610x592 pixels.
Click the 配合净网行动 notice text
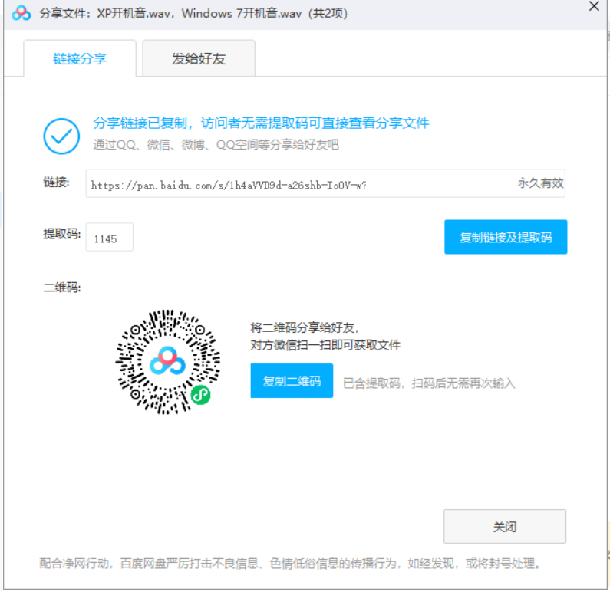click(x=290, y=563)
